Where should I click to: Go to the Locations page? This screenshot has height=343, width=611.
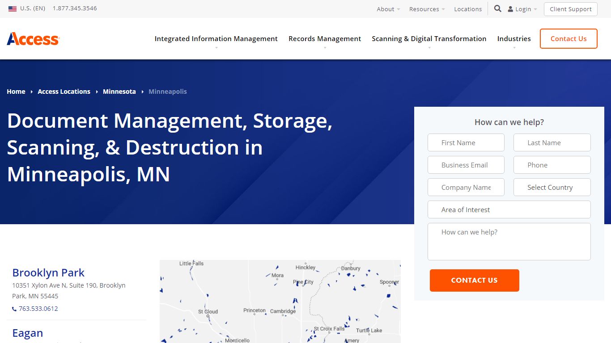click(x=468, y=9)
